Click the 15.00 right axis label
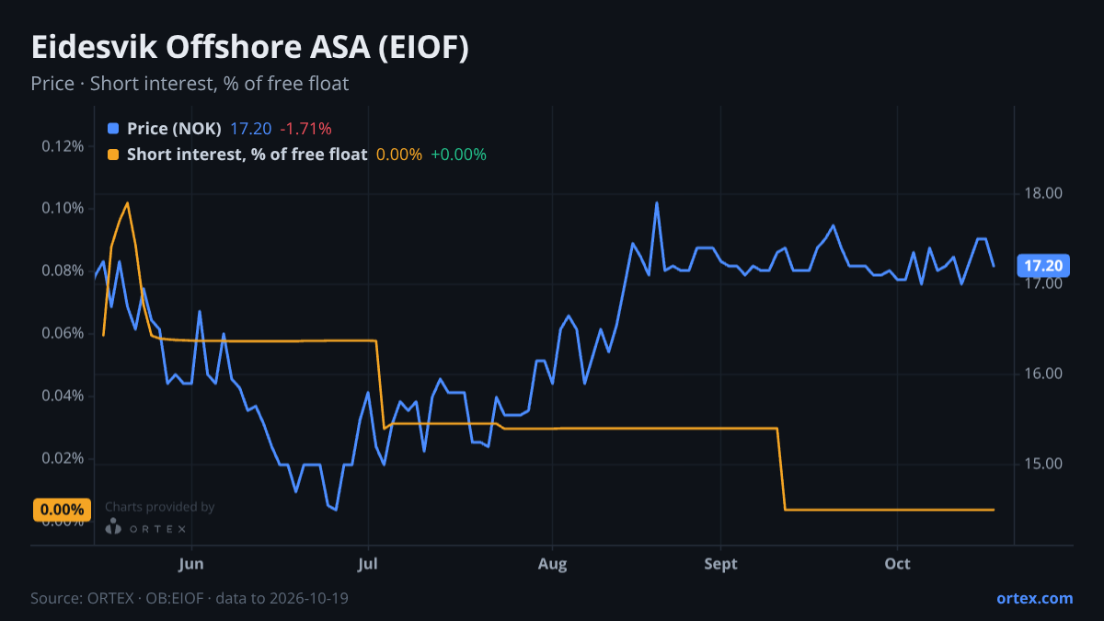 [x=1043, y=464]
